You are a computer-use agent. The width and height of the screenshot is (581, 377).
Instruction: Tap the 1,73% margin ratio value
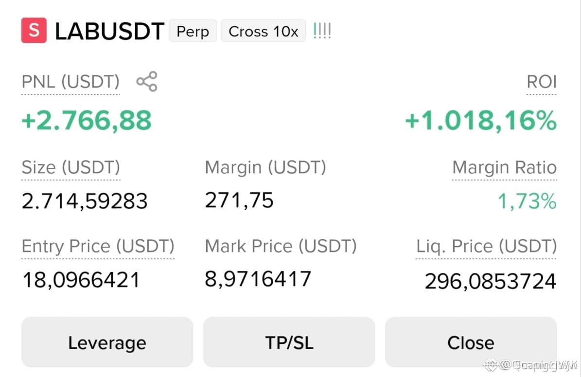point(527,201)
